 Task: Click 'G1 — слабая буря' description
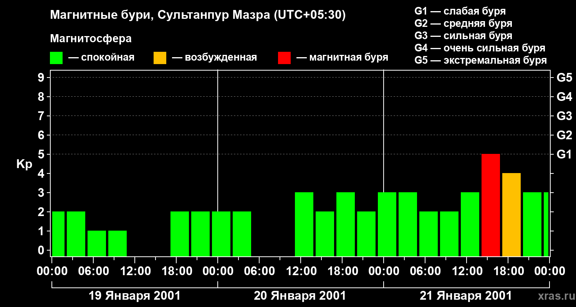[460, 11]
